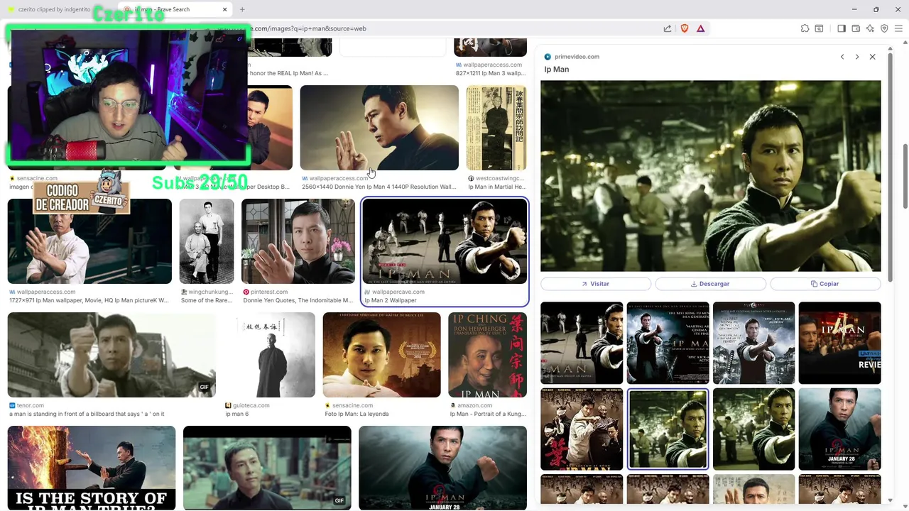Click the tab search icon in the toolbar

(819, 28)
